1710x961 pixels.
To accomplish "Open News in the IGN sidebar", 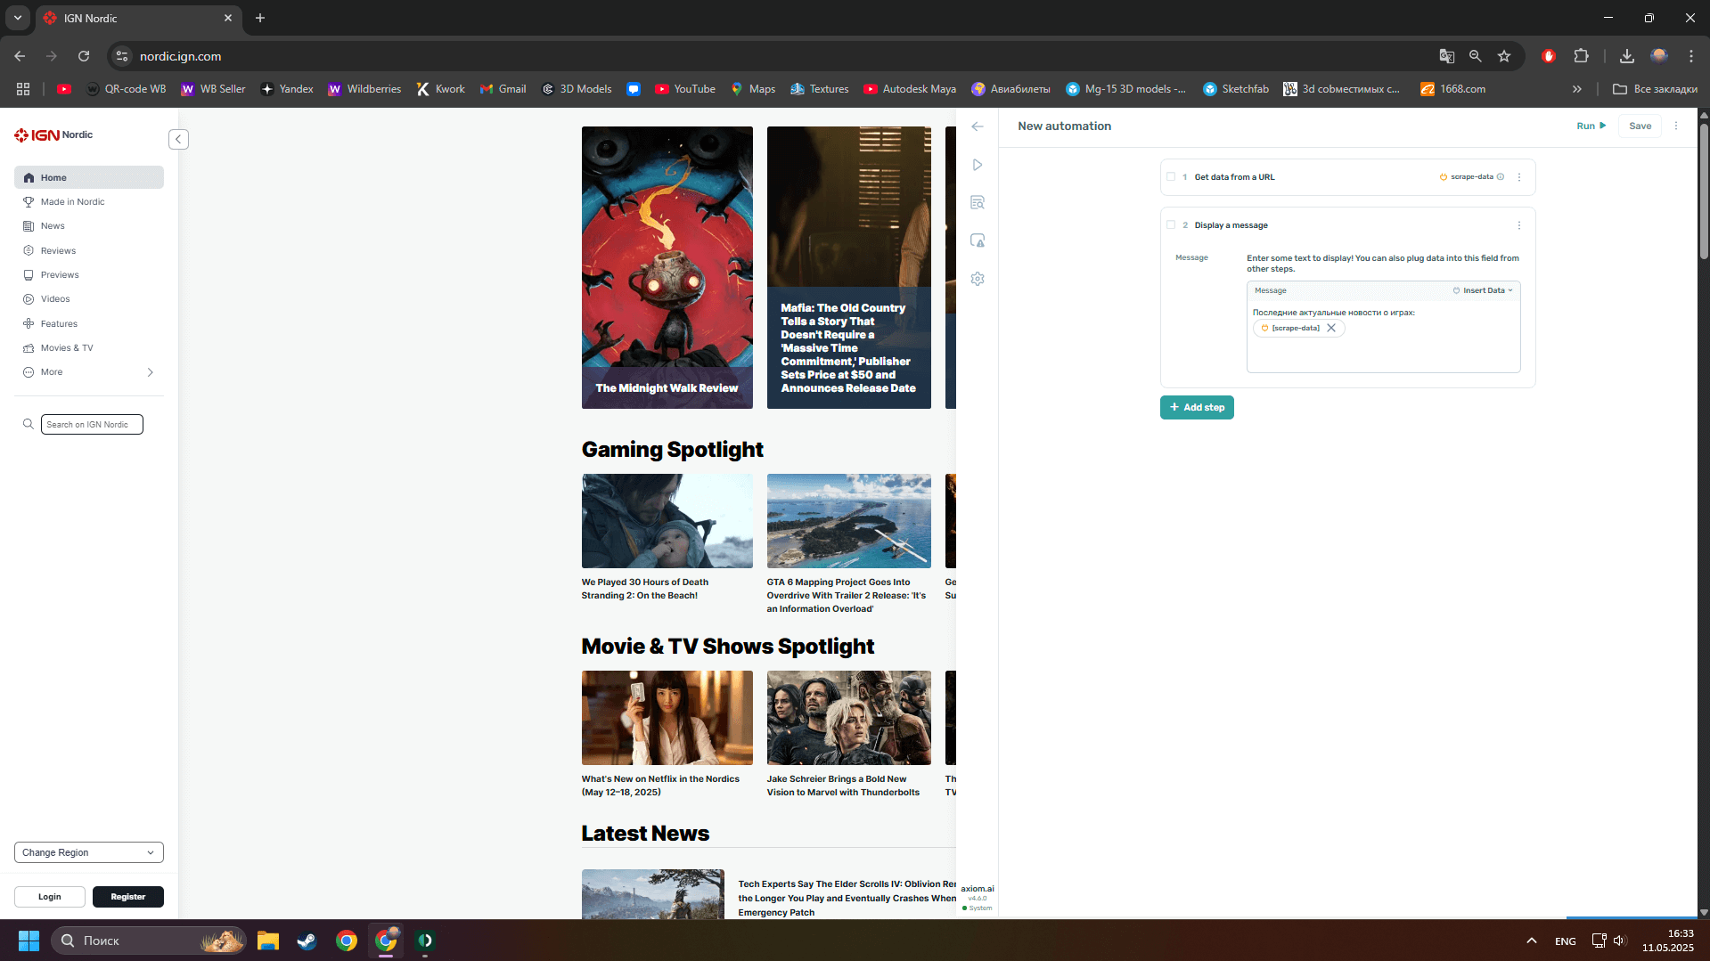I will [x=89, y=226].
